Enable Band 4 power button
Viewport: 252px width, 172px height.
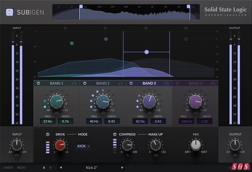click(177, 83)
